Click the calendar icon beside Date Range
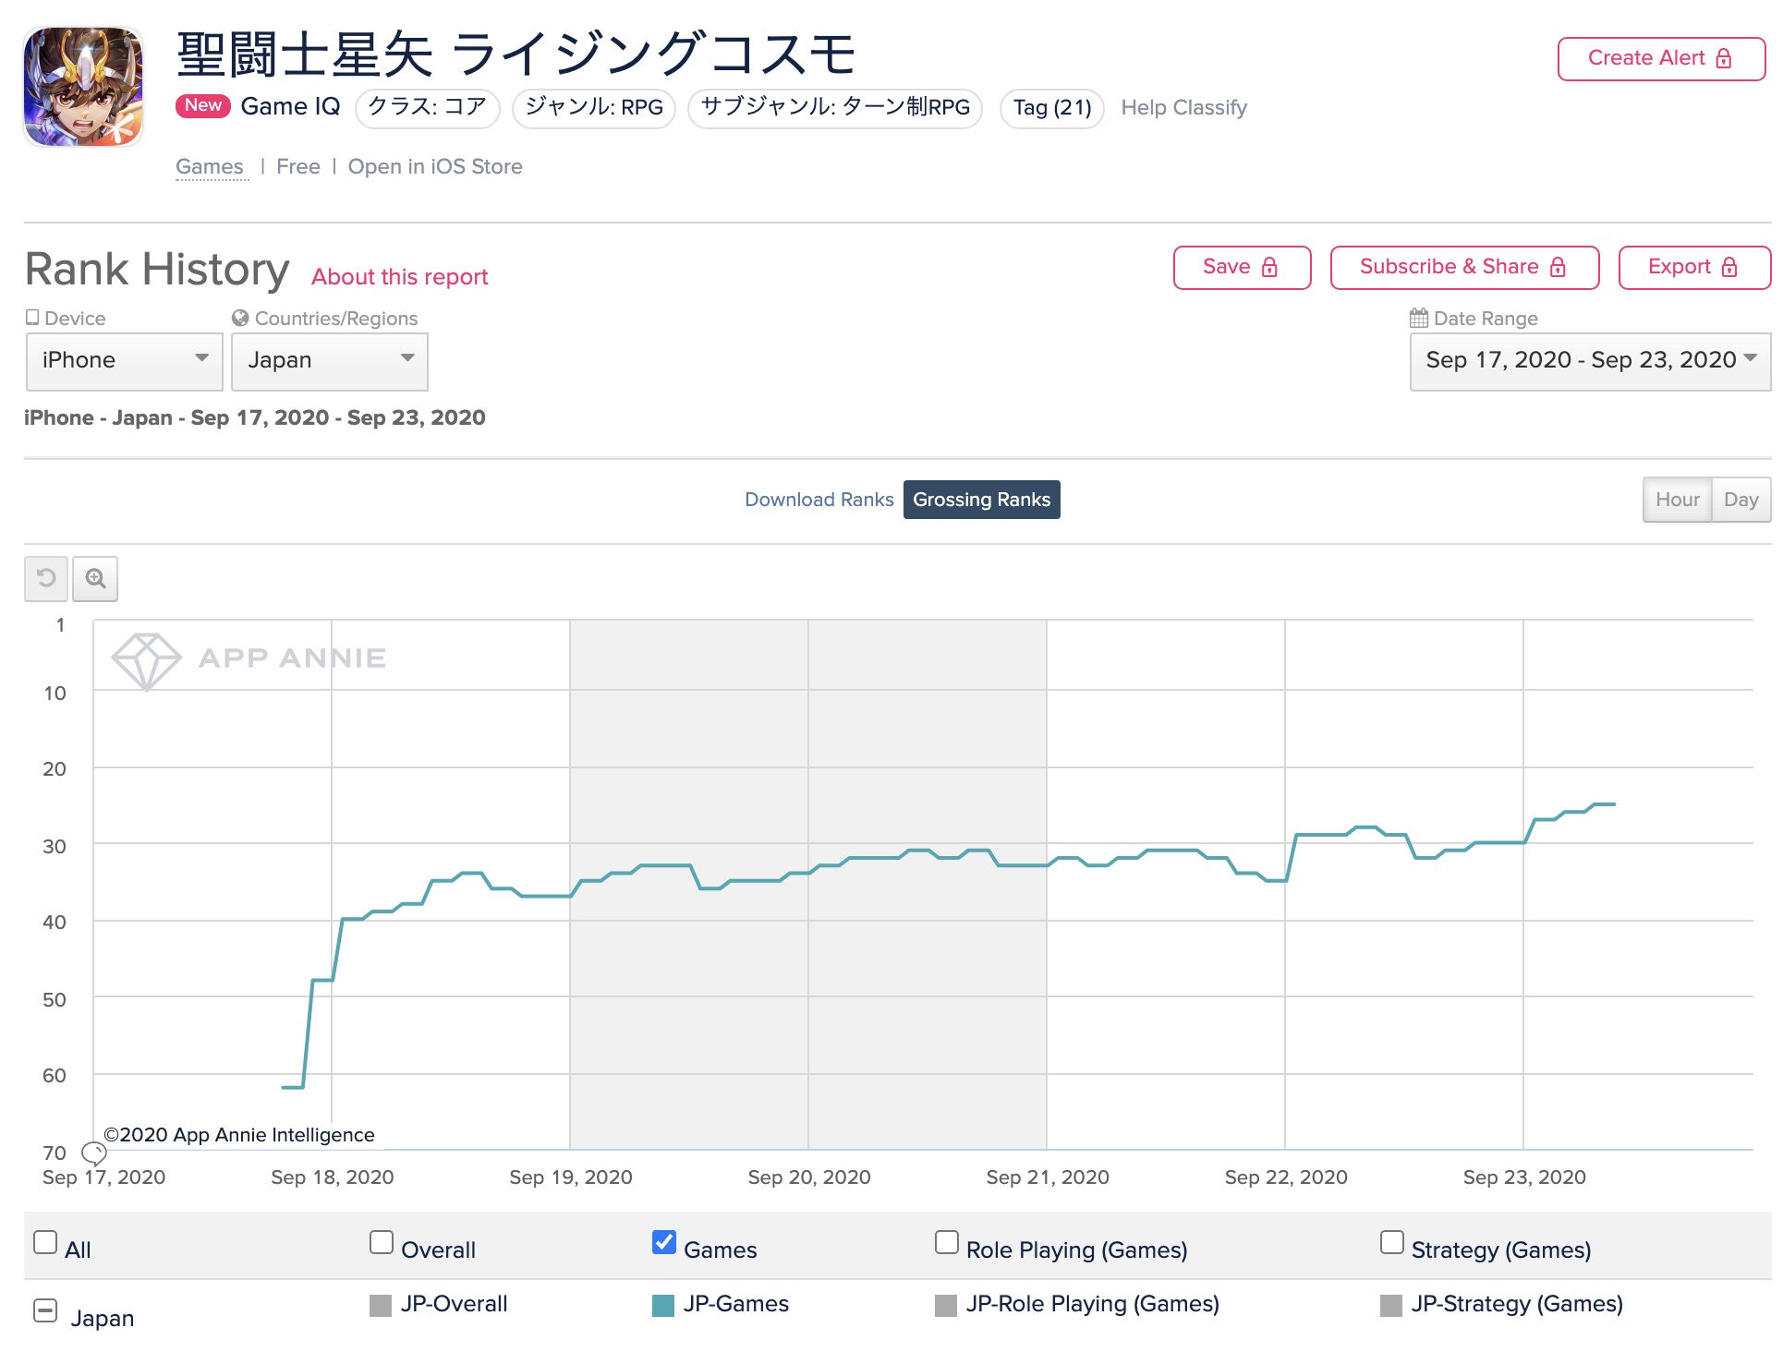Image resolution: width=1783 pixels, height=1352 pixels. (1419, 318)
